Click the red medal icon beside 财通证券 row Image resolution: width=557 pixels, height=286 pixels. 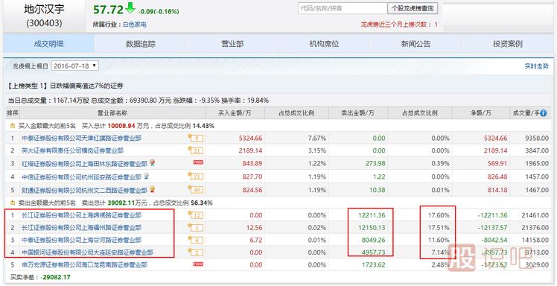coord(152,189)
